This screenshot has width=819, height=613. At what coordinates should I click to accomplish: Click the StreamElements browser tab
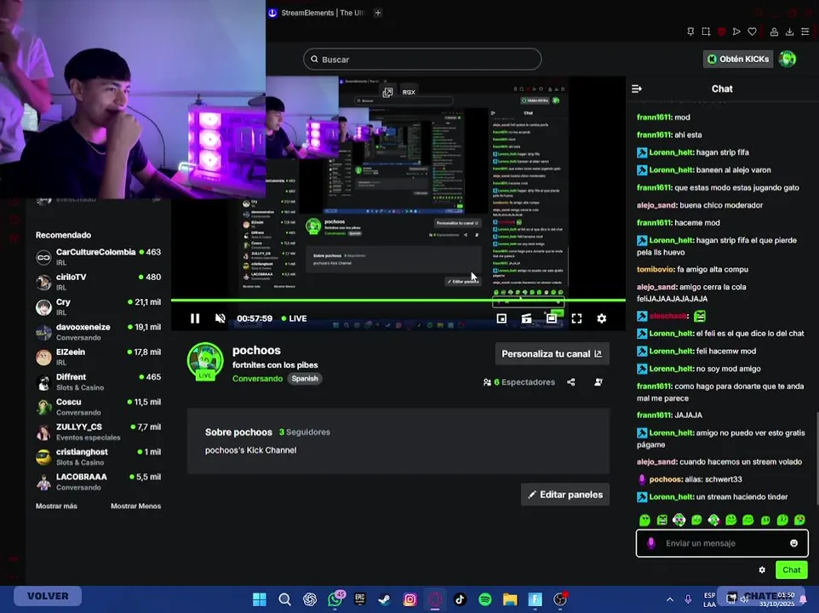(x=316, y=13)
